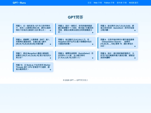Click question 10 text about Node.js Worker Threads

[33, 67]
